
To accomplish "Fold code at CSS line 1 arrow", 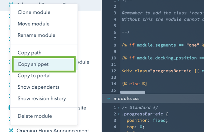I will point(119,107).
